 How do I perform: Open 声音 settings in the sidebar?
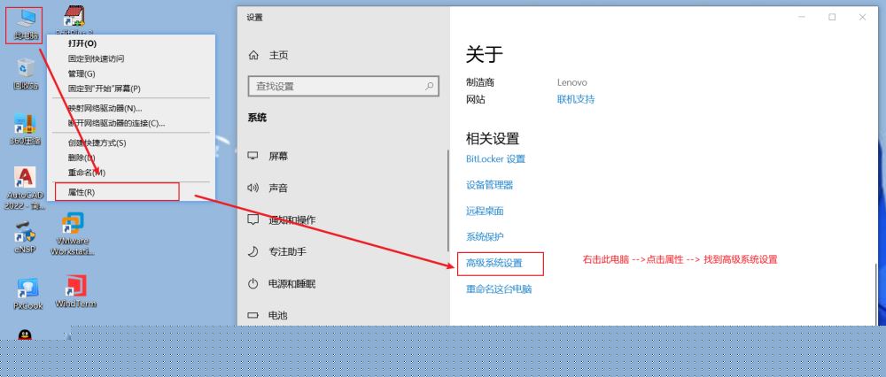[x=278, y=188]
